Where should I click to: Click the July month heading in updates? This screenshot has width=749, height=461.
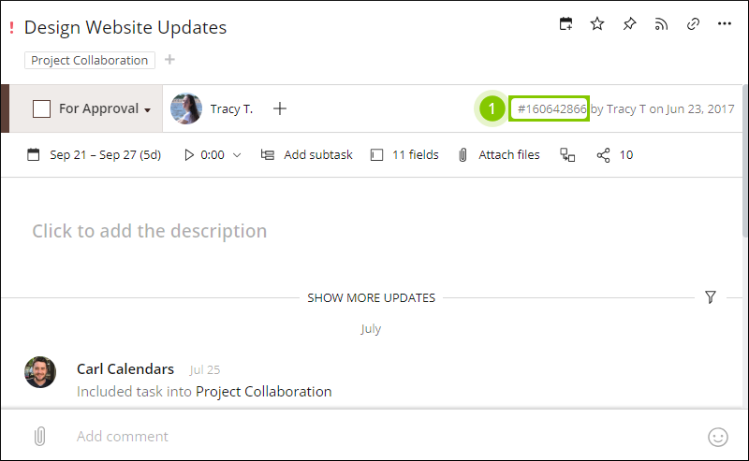pyautogui.click(x=371, y=329)
